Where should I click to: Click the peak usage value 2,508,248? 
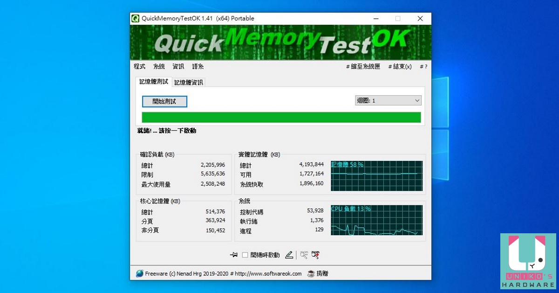[x=213, y=184]
